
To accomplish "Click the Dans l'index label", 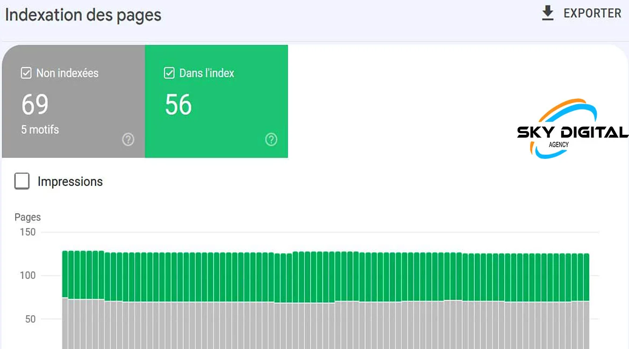I will point(206,73).
